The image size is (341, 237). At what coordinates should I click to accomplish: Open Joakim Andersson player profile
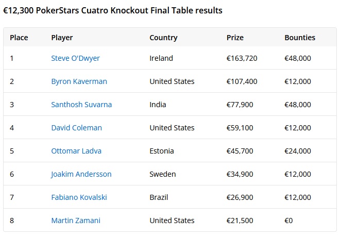tap(81, 174)
